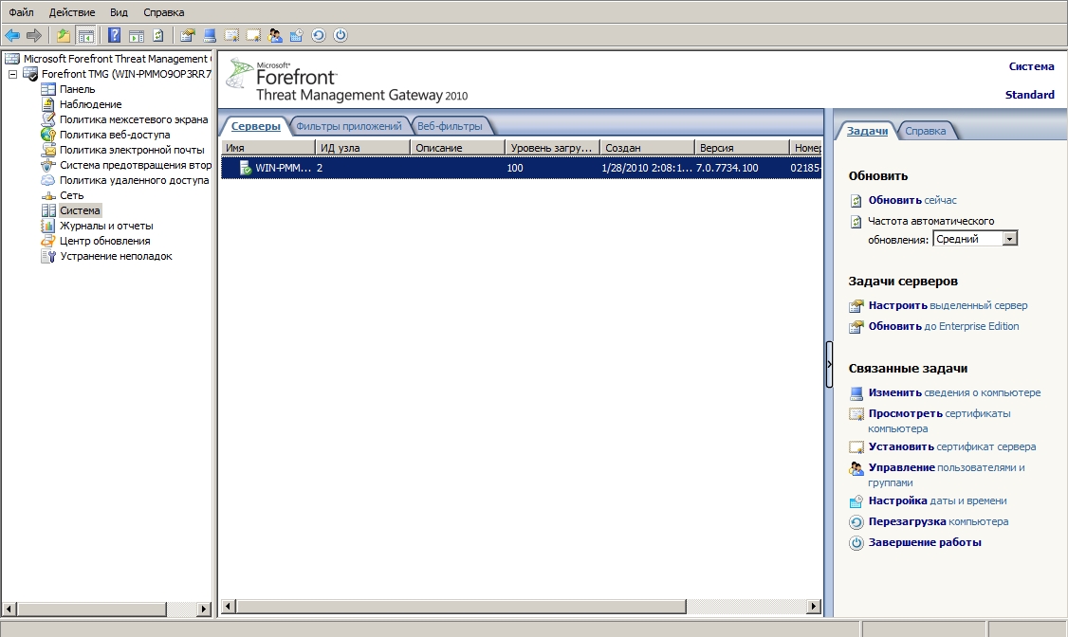Collapse the task pane with splitter arrow
This screenshot has height=637, width=1068.
click(829, 365)
